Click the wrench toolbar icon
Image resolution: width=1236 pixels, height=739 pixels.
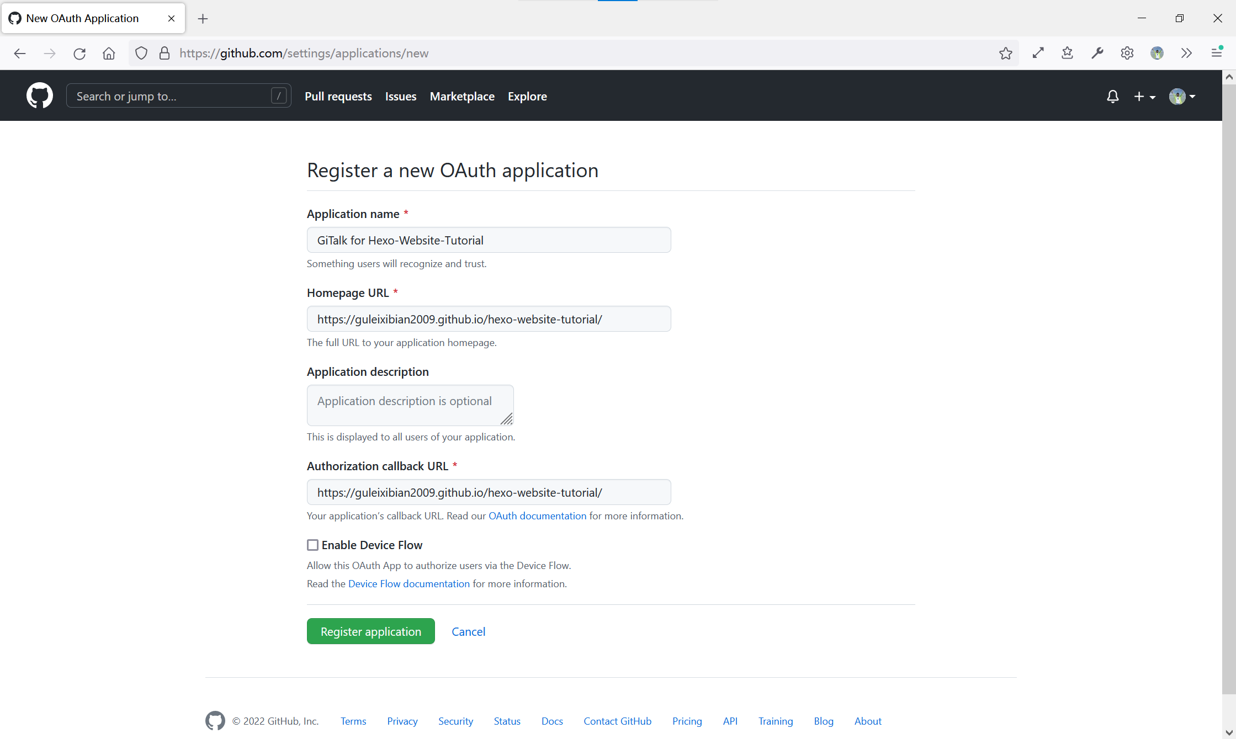(1097, 54)
